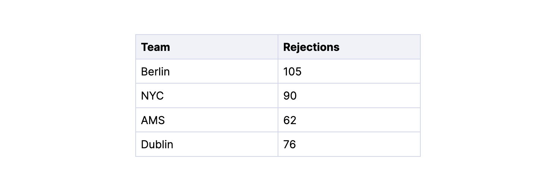Viewport: 556px width, 191px height.
Task: Pick the rejections count for AMS
Action: click(x=349, y=120)
